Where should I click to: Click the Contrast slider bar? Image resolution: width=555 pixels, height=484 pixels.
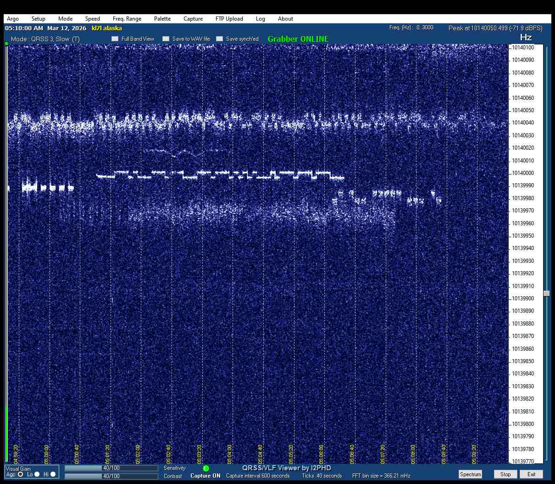pos(111,476)
